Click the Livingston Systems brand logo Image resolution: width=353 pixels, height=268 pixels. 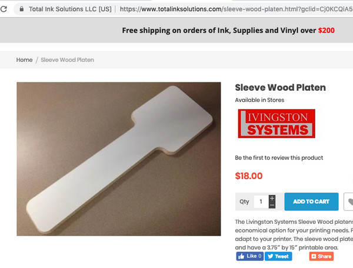(277, 124)
